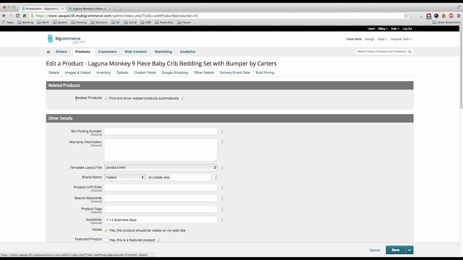Open the Marketing menu
This screenshot has width=463, height=260.
point(165,52)
